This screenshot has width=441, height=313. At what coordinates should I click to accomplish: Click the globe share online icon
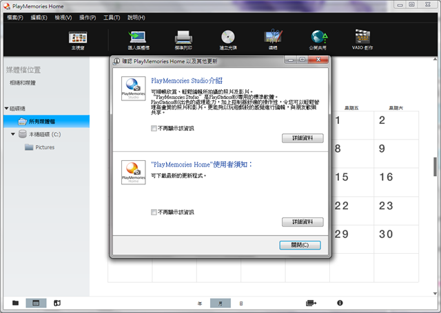(x=319, y=36)
